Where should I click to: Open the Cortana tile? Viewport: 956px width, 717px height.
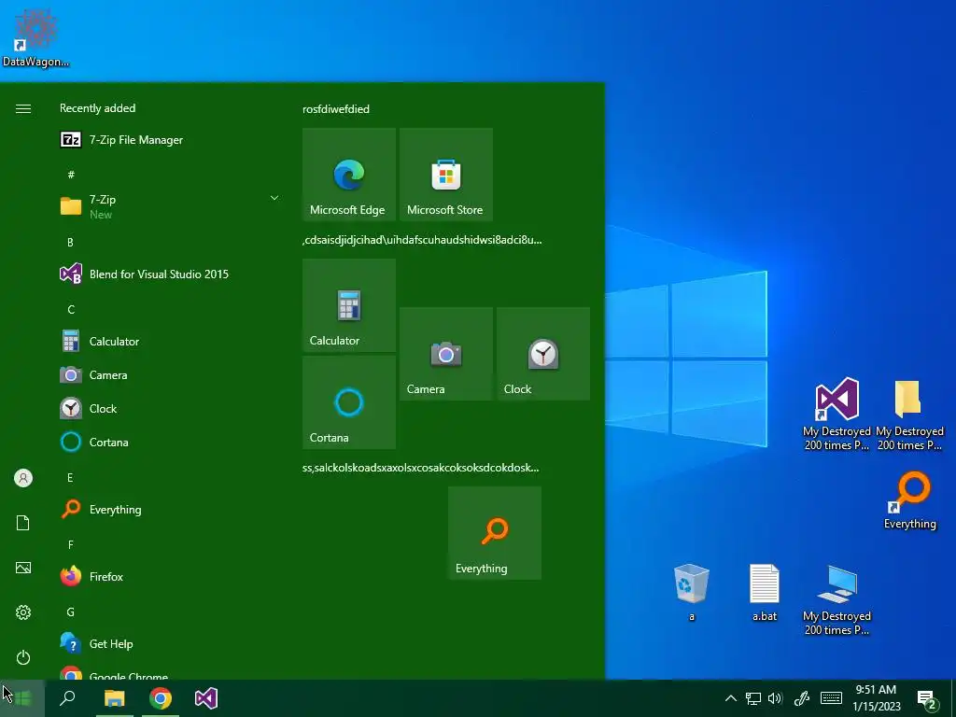click(x=349, y=402)
